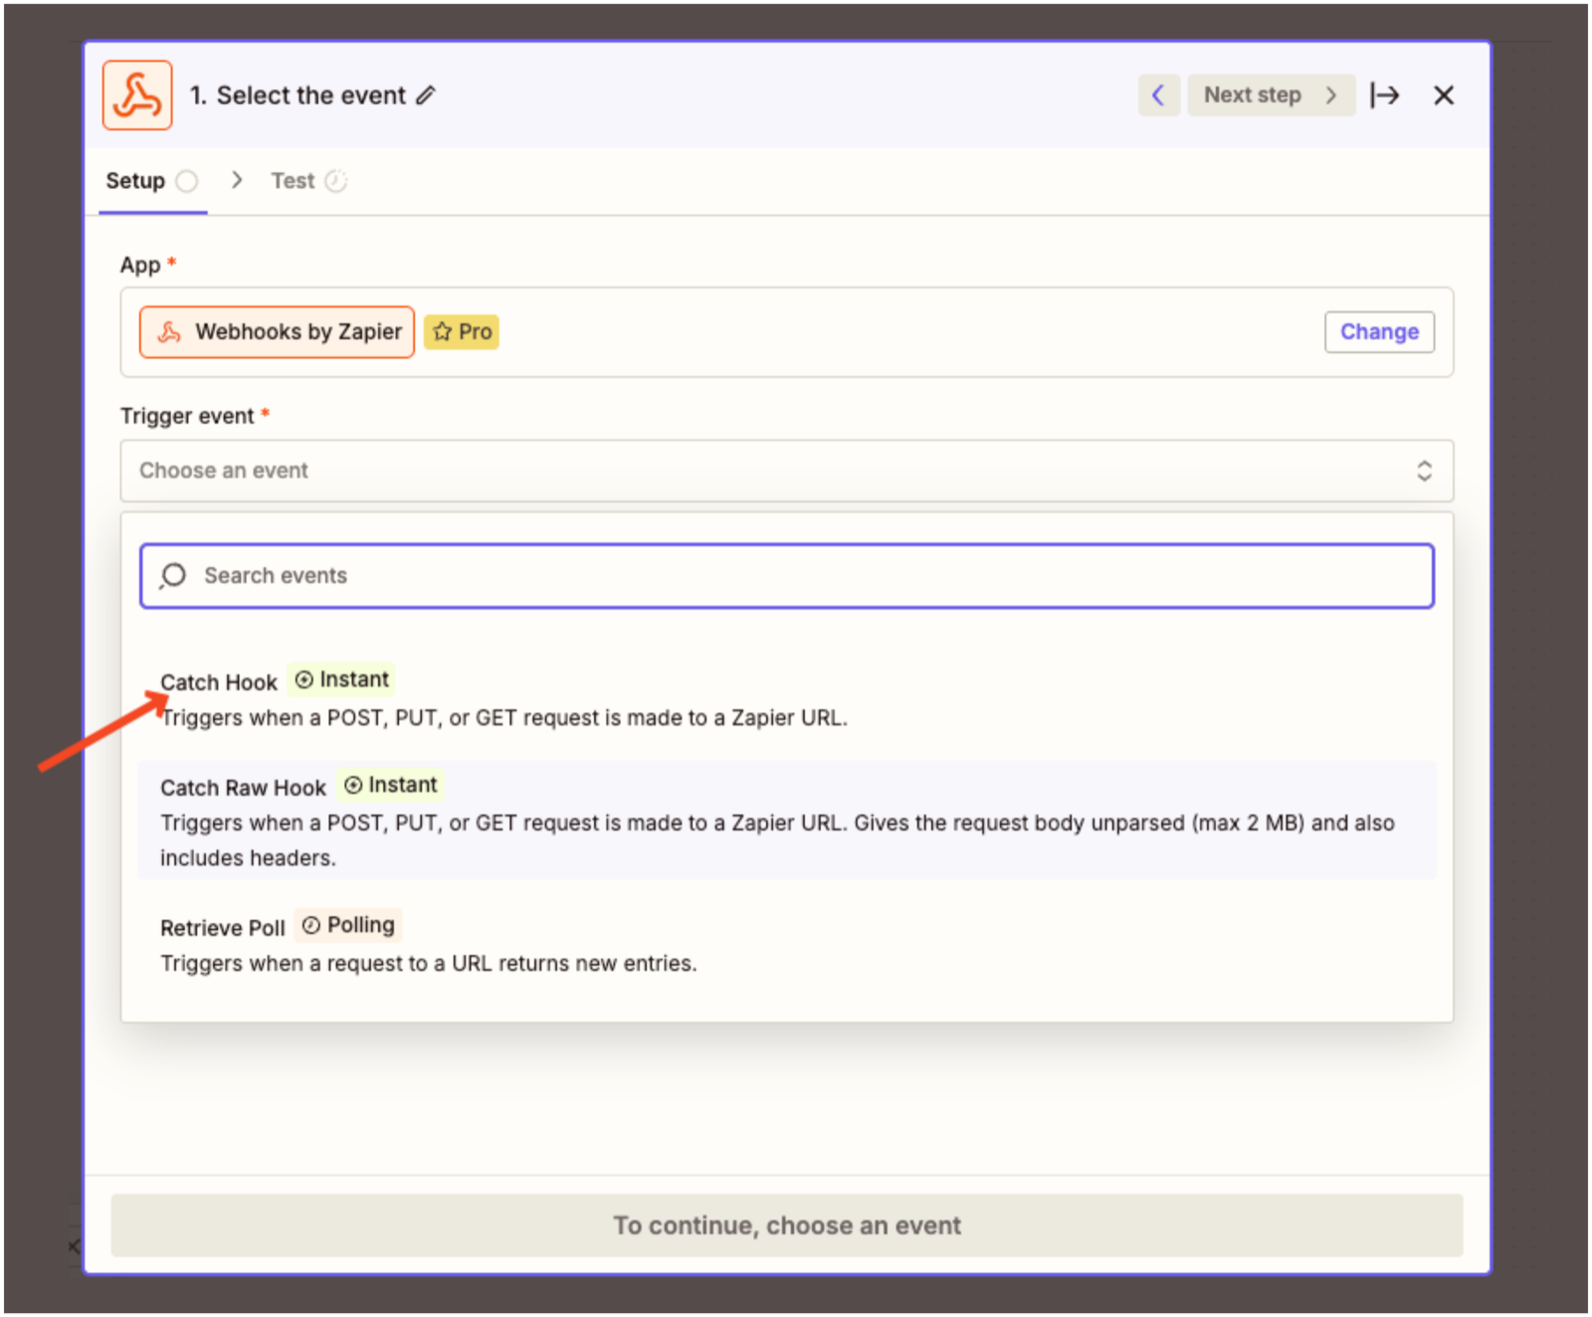Image resolution: width=1592 pixels, height=1317 pixels.
Task: Click the Instant badge beside Catch Raw Hook
Action: pyautogui.click(x=390, y=786)
